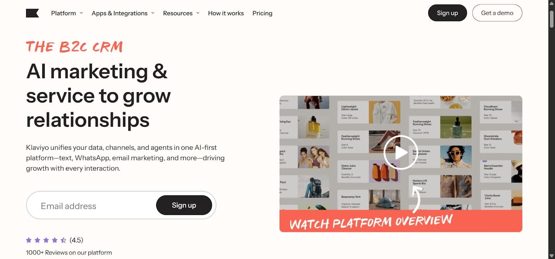This screenshot has width=555, height=259.
Task: Click the Watch Platform Overview banner
Action: click(x=401, y=222)
